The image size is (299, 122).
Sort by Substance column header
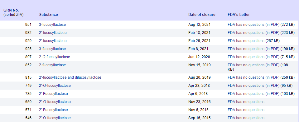tap(49, 15)
